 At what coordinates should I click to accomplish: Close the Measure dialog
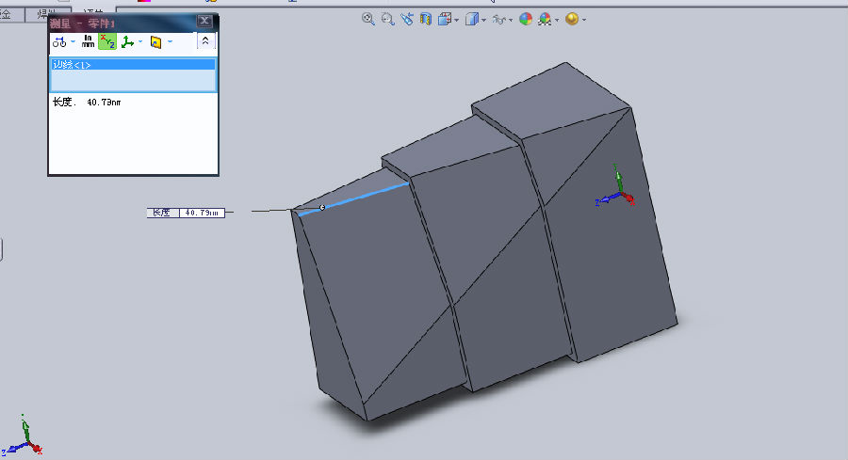(204, 21)
